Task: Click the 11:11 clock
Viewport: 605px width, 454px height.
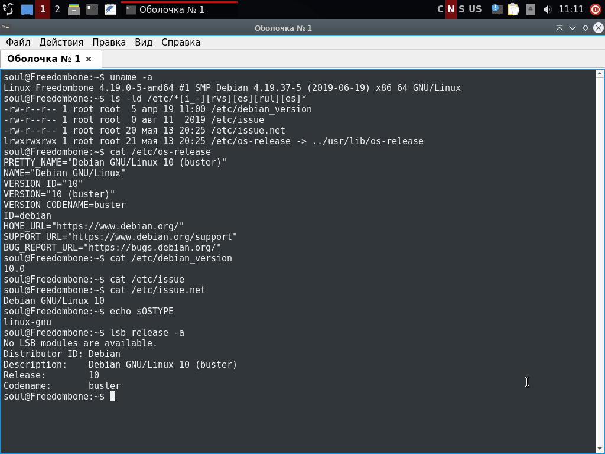Action: click(571, 9)
